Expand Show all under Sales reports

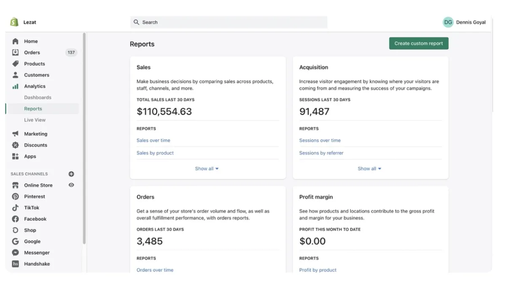click(207, 169)
